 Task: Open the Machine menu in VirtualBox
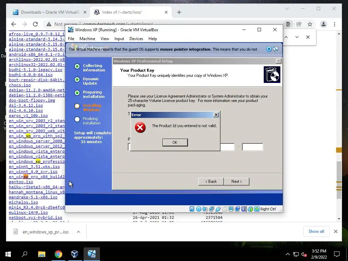87,39
